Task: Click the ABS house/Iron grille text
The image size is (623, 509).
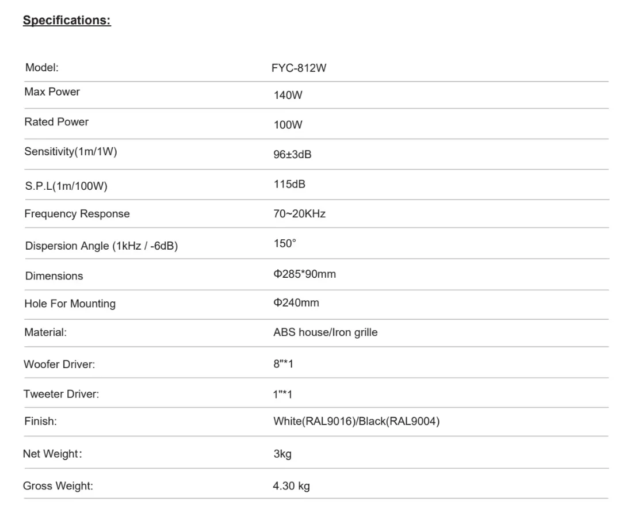Action: tap(325, 332)
